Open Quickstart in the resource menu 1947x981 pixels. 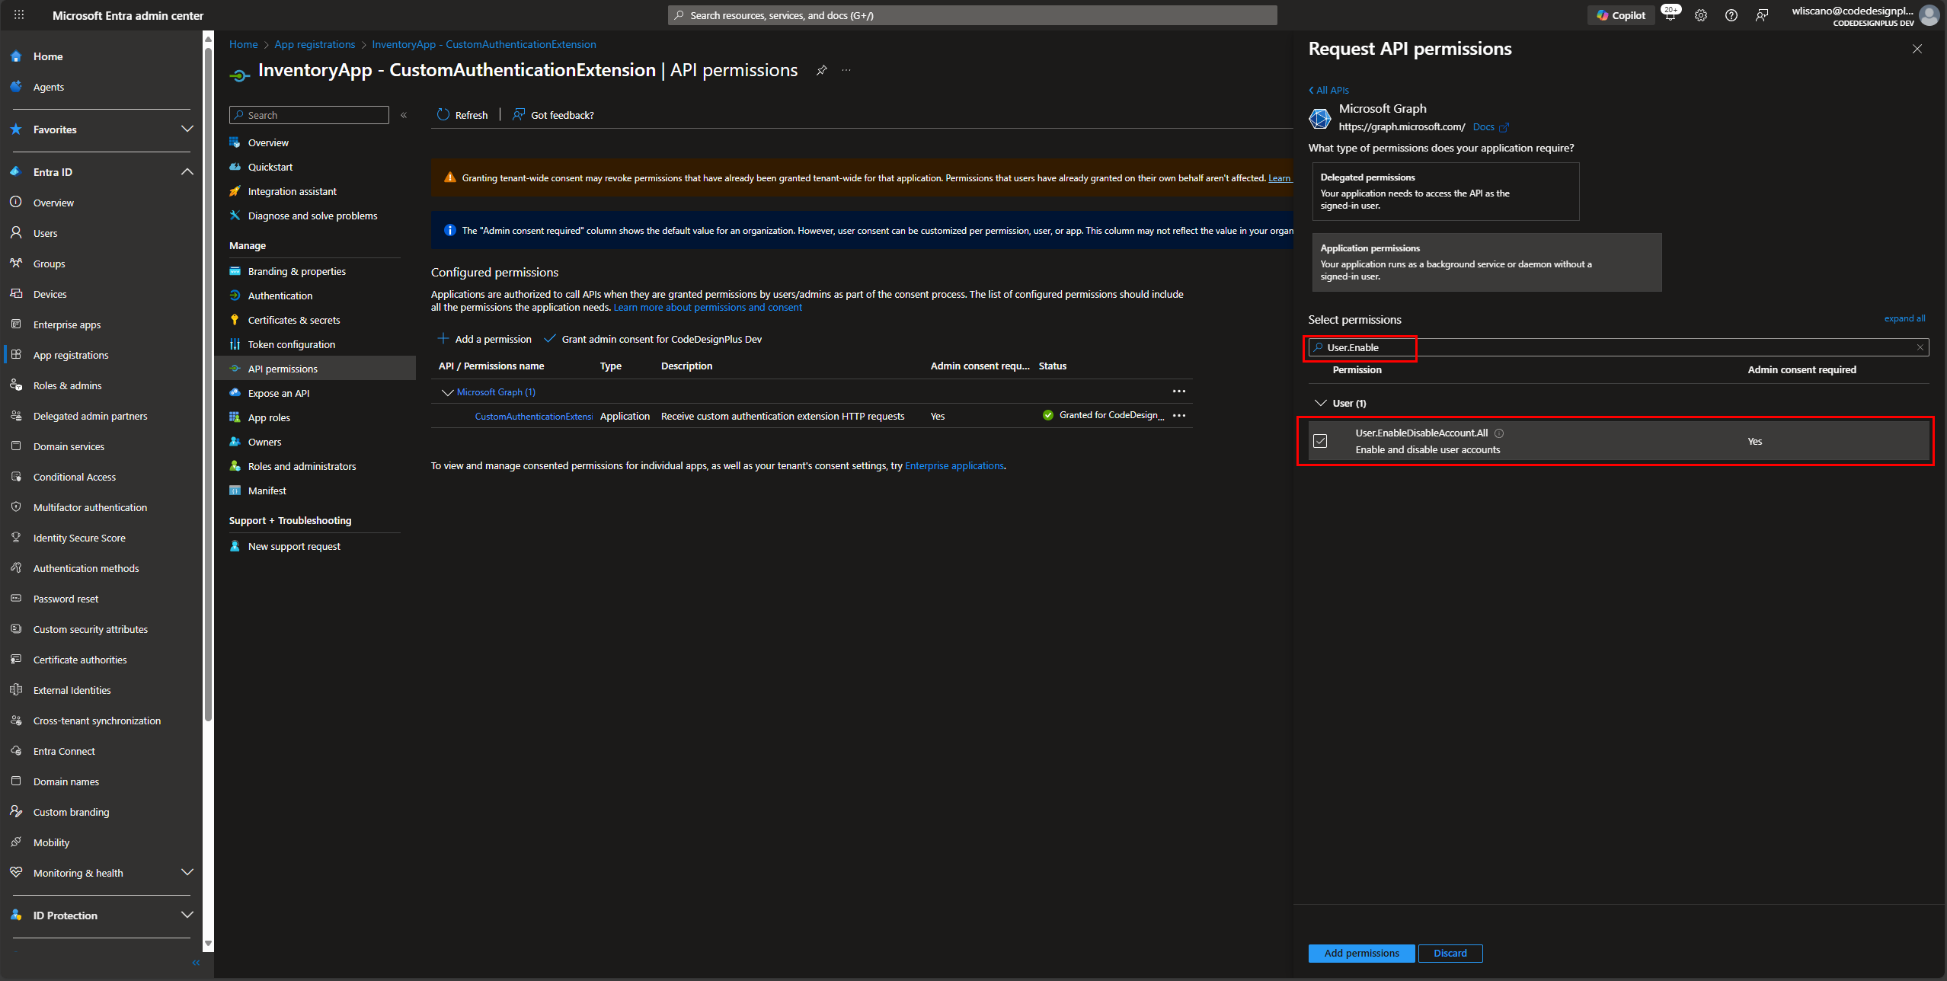tap(270, 167)
